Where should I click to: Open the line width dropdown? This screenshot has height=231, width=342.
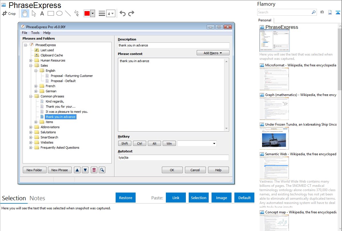pyautogui.click(x=110, y=13)
